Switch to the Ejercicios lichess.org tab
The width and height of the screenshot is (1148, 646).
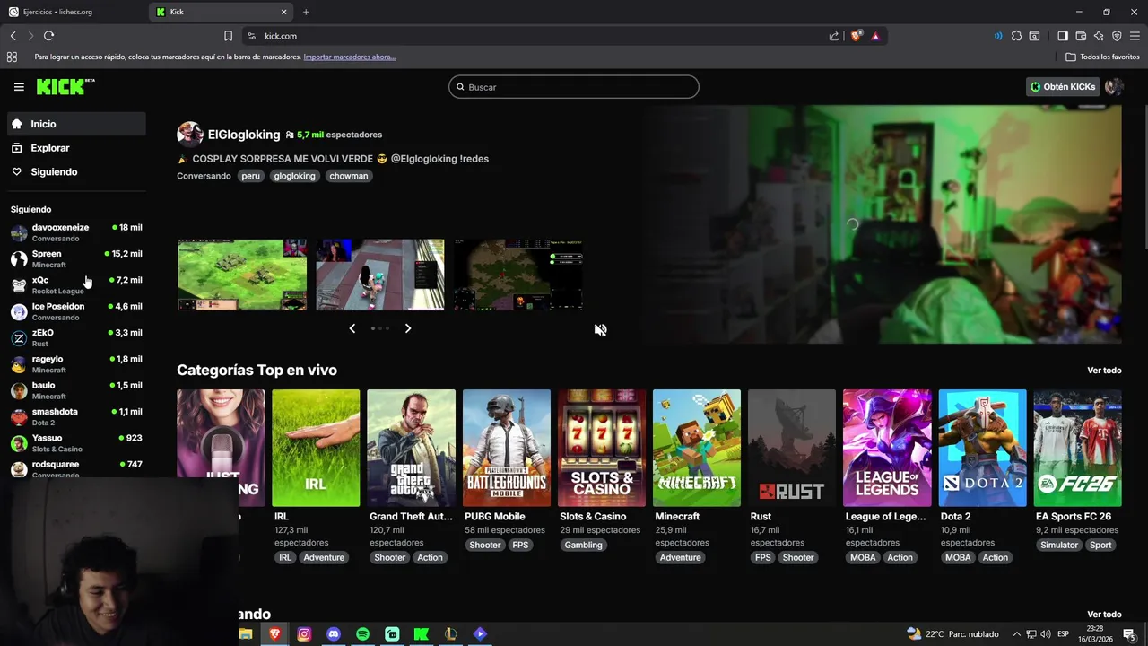(x=74, y=12)
